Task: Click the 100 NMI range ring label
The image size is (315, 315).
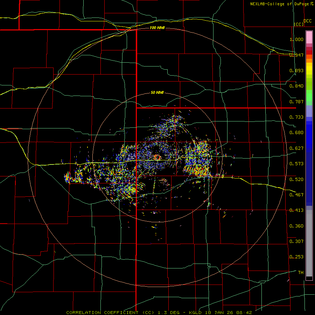Action: 157,28
